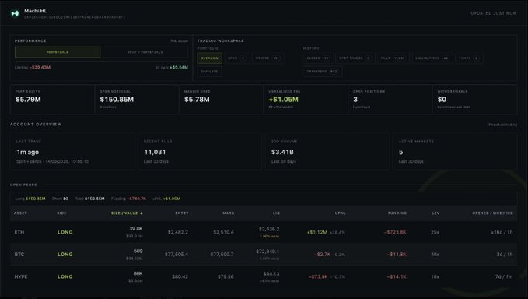The width and height of the screenshot is (528, 299).
Task: Click the Size / Value sort arrow
Action: coord(142,213)
